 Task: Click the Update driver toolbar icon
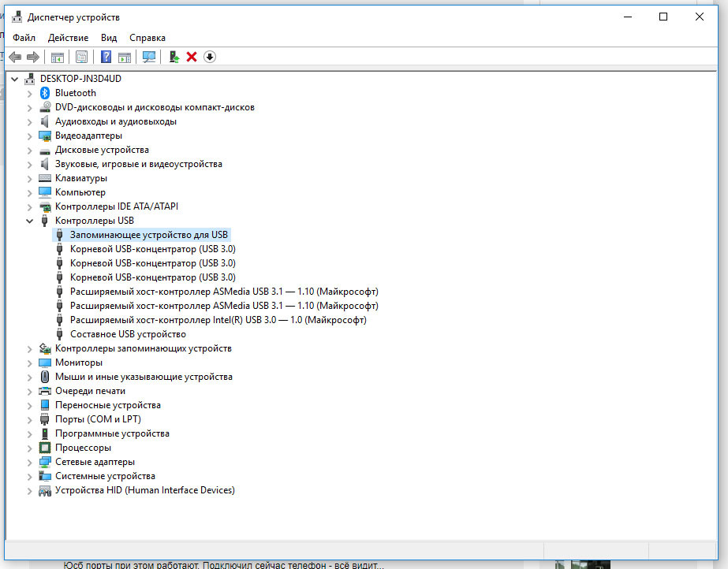click(174, 57)
